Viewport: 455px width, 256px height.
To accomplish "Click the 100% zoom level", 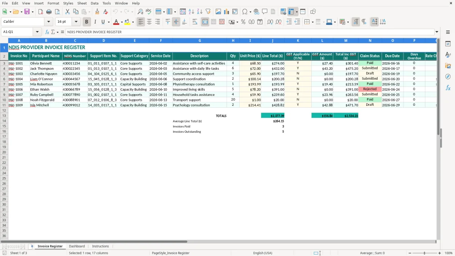I will (x=449, y=253).
